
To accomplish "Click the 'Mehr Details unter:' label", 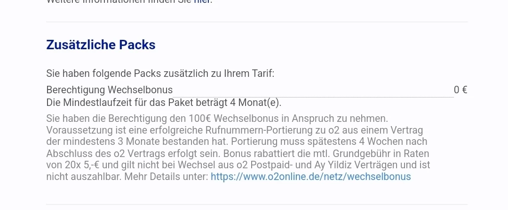I will (166, 177).
